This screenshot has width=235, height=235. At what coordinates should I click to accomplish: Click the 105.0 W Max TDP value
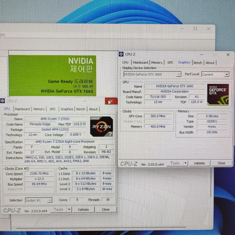click(x=80, y=124)
